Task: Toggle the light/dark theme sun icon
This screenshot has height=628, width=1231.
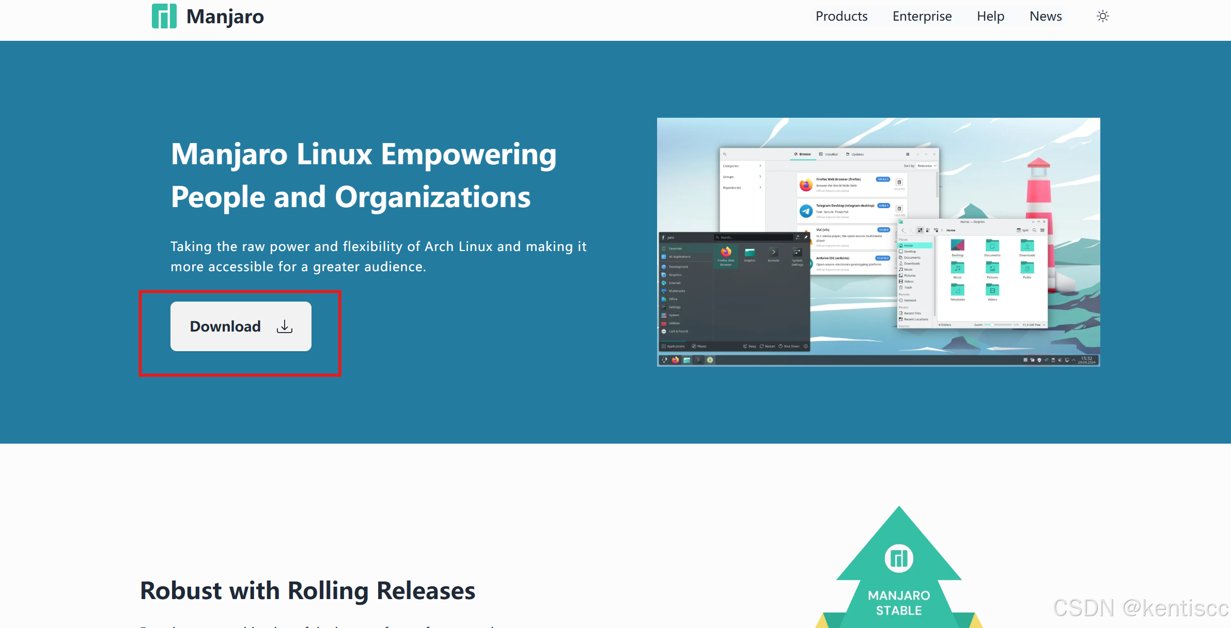Action: [x=1102, y=16]
